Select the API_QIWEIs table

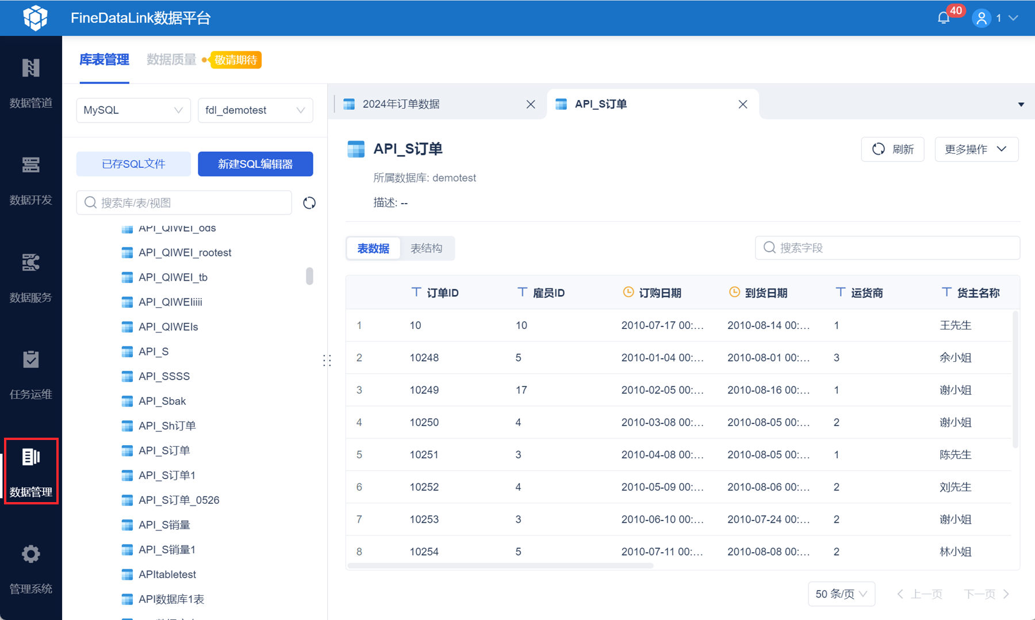click(x=168, y=327)
